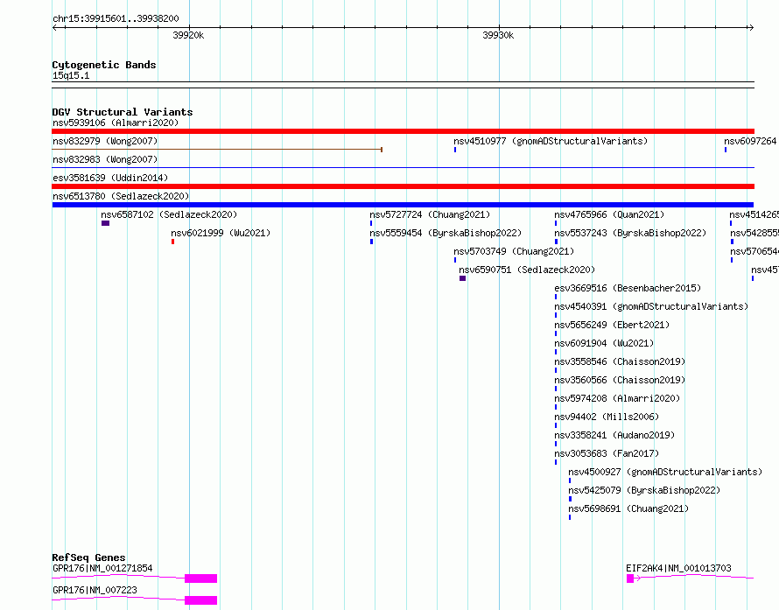
Task: Open nsv4500927 (gnomADStructuralVariants) variant
Action: point(665,472)
